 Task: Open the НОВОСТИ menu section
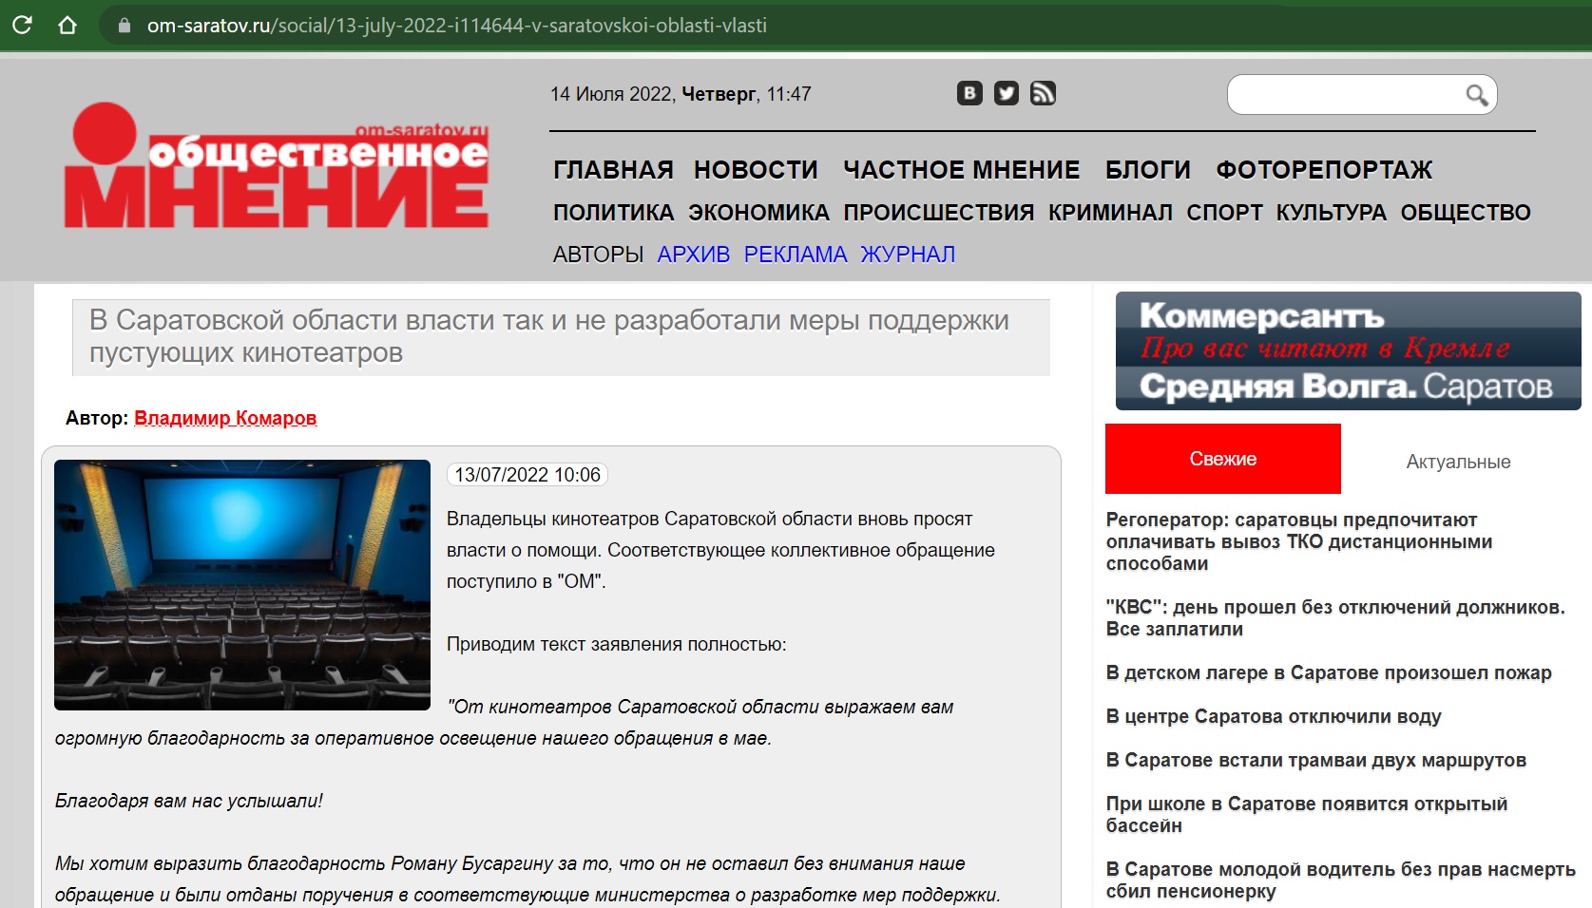[756, 170]
